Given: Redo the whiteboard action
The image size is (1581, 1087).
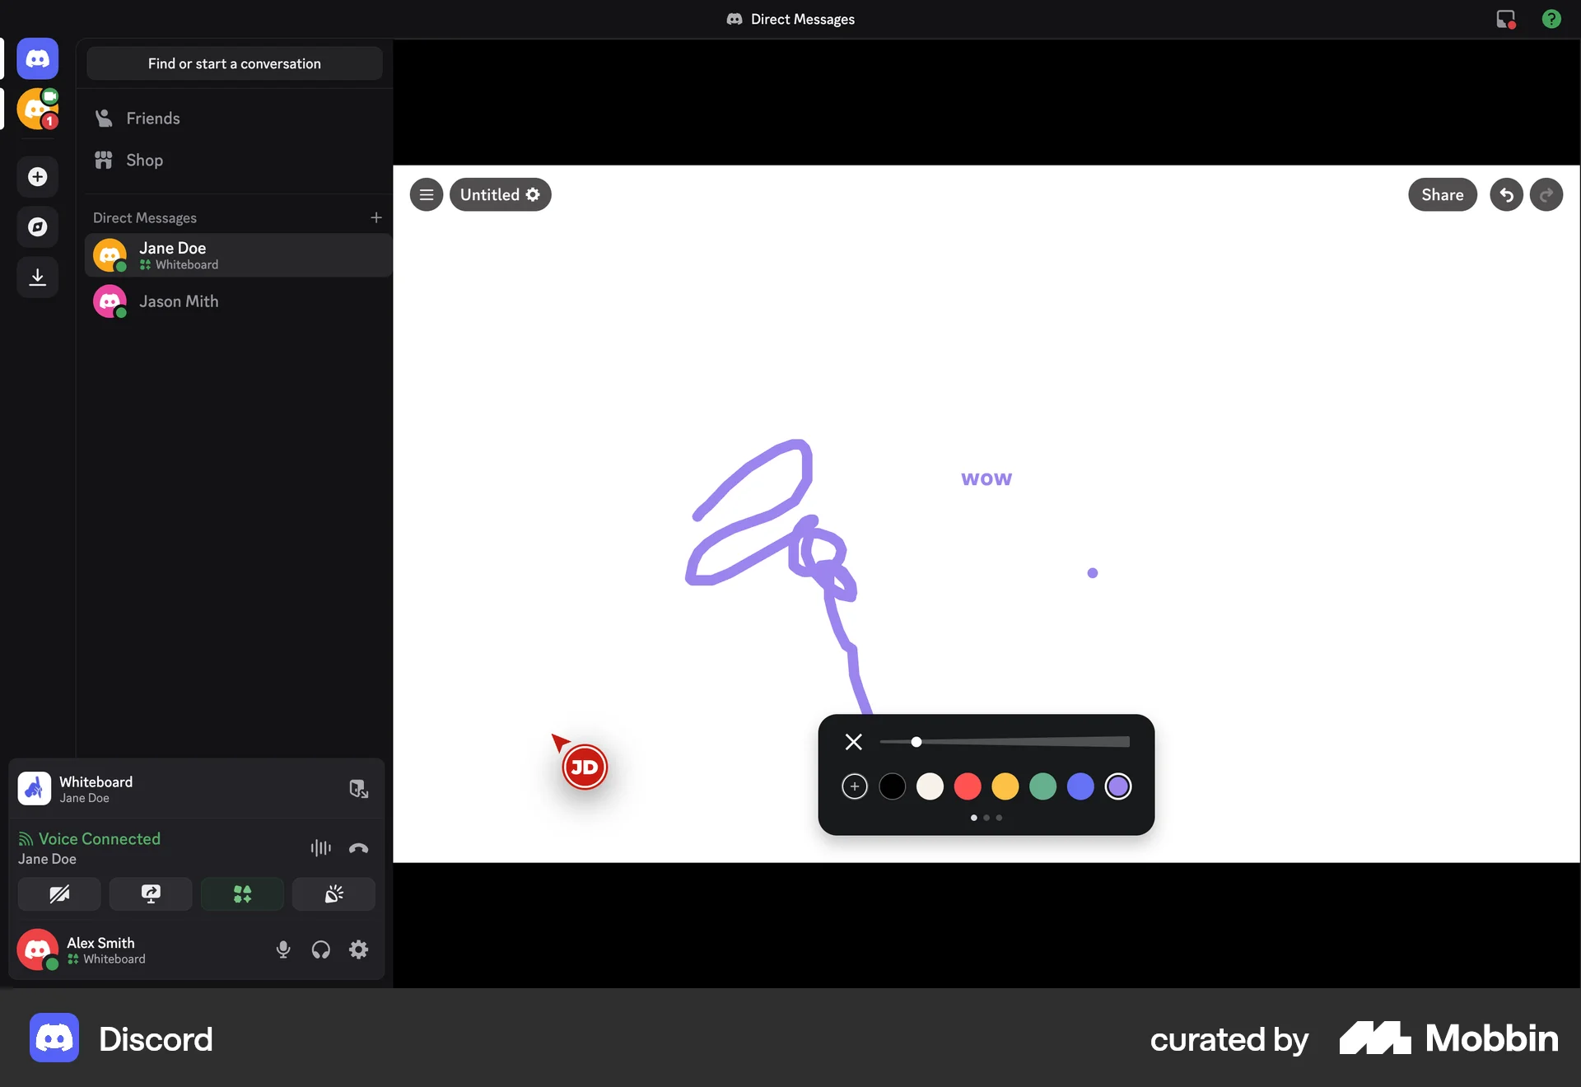Looking at the screenshot, I should pyautogui.click(x=1546, y=194).
